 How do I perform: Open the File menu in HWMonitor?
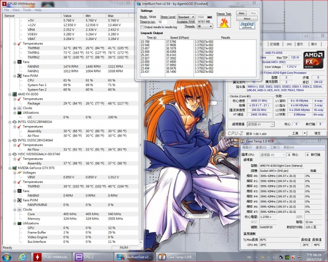click(x=6, y=10)
